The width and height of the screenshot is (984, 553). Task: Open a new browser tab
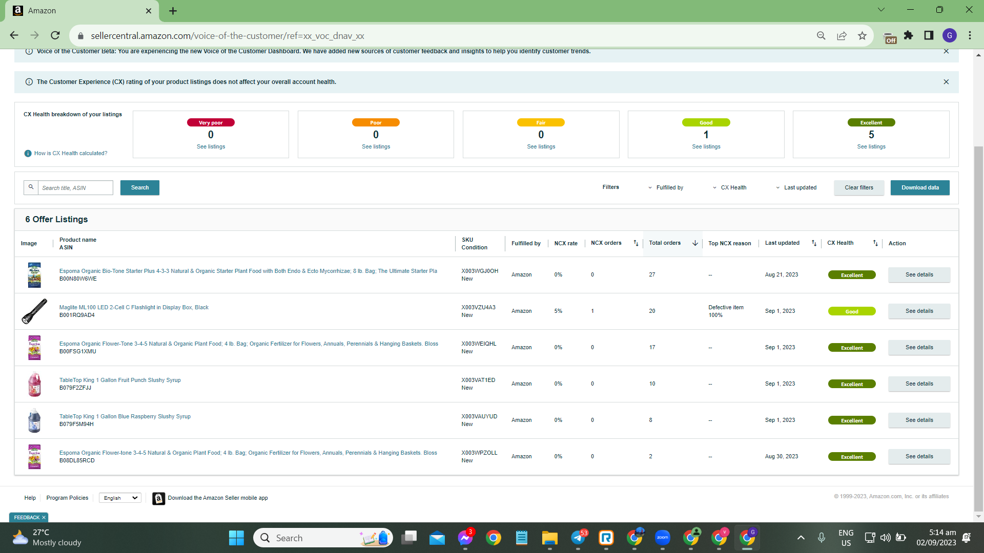[x=173, y=11]
